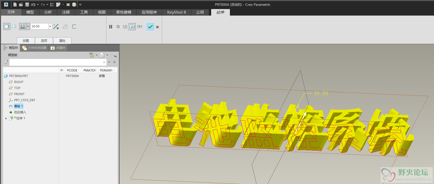
Task: Click the model tree filter search field
Action: [x=56, y=62]
